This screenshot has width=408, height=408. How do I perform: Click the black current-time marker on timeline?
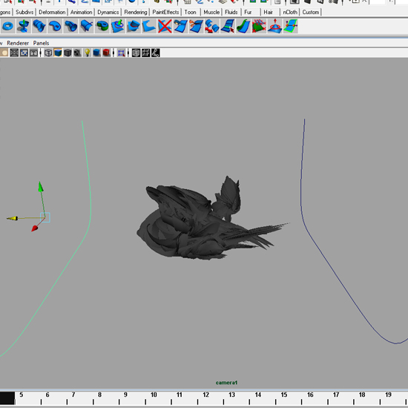7,398
